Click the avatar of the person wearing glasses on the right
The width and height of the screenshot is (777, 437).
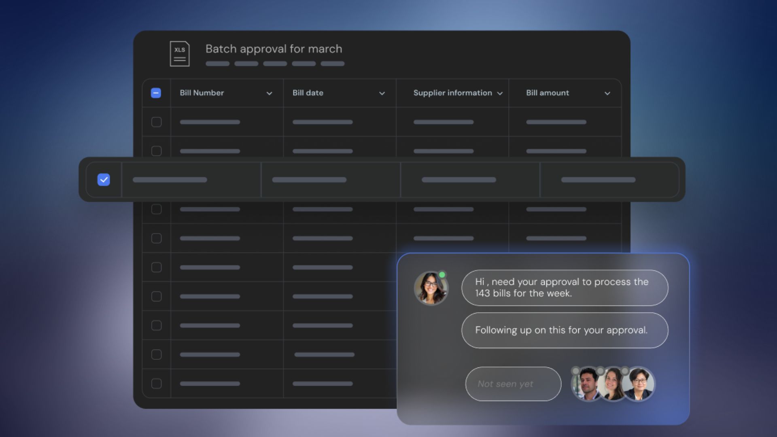tap(639, 383)
